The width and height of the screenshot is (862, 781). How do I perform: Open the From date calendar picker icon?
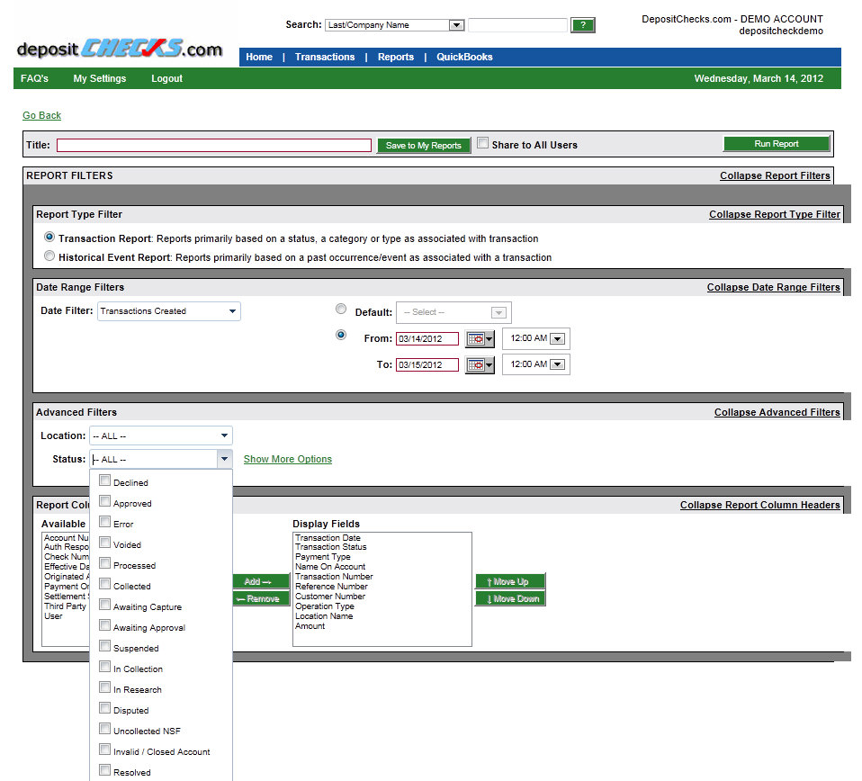tap(480, 339)
